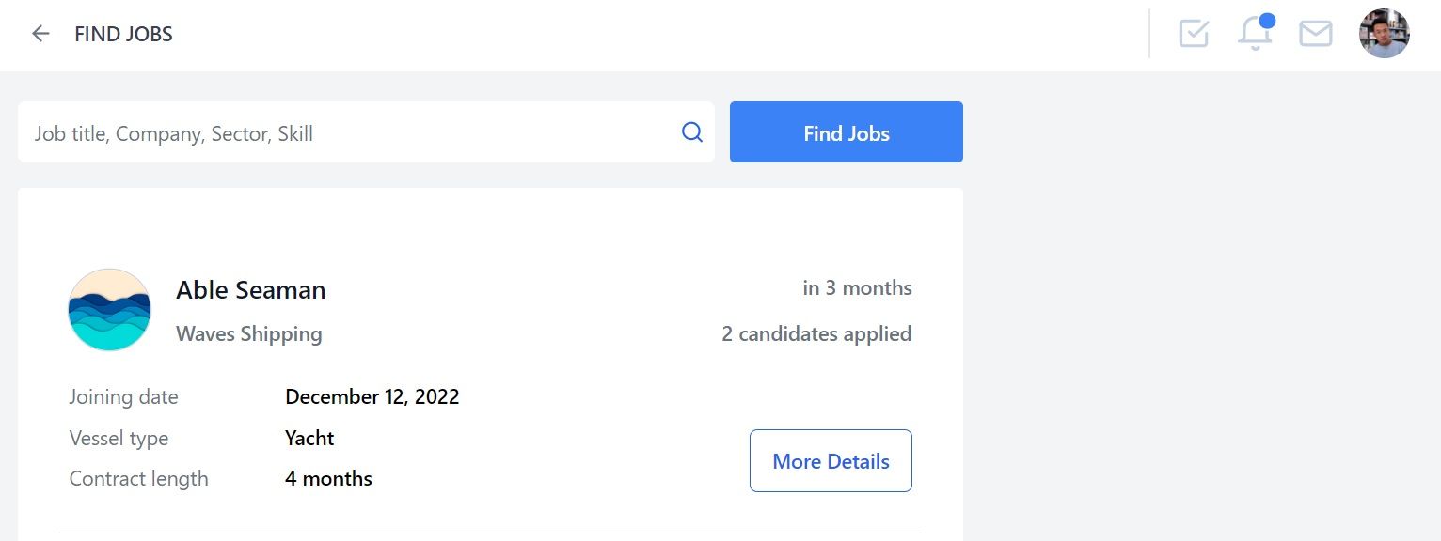Click the '2 candidates applied' text

(x=816, y=333)
